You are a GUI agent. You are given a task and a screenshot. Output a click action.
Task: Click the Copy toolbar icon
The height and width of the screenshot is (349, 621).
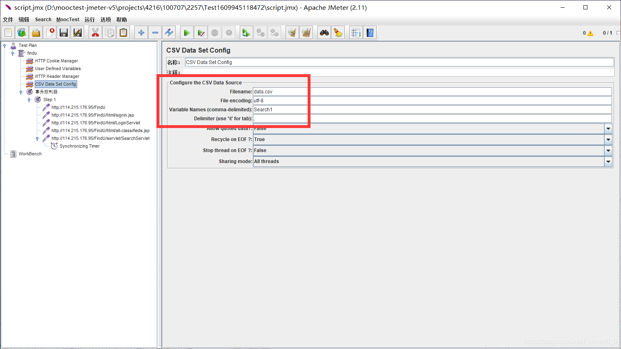(109, 33)
